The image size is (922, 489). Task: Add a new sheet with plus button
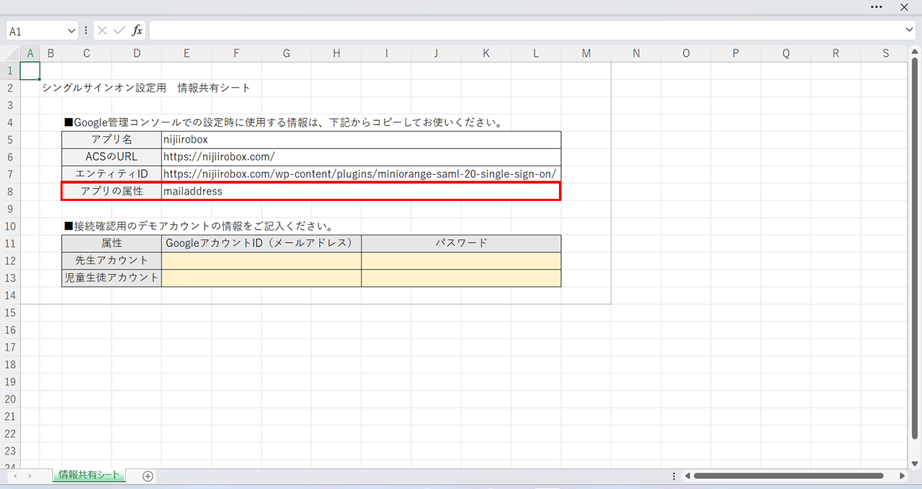click(x=148, y=476)
